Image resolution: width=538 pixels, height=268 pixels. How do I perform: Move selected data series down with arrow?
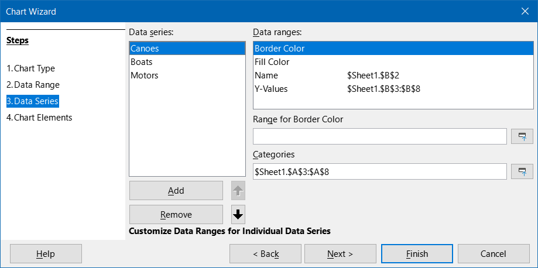(238, 215)
